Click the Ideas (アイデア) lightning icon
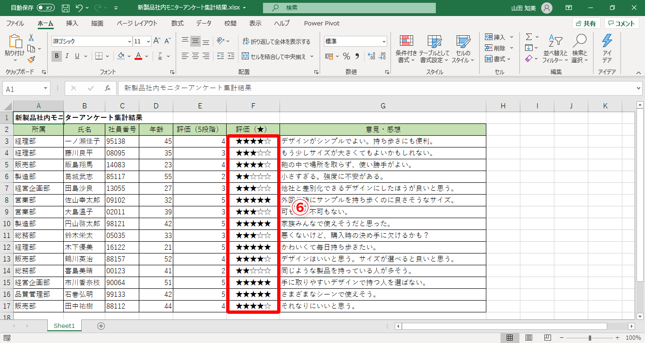This screenshot has height=343, width=645. 607,49
